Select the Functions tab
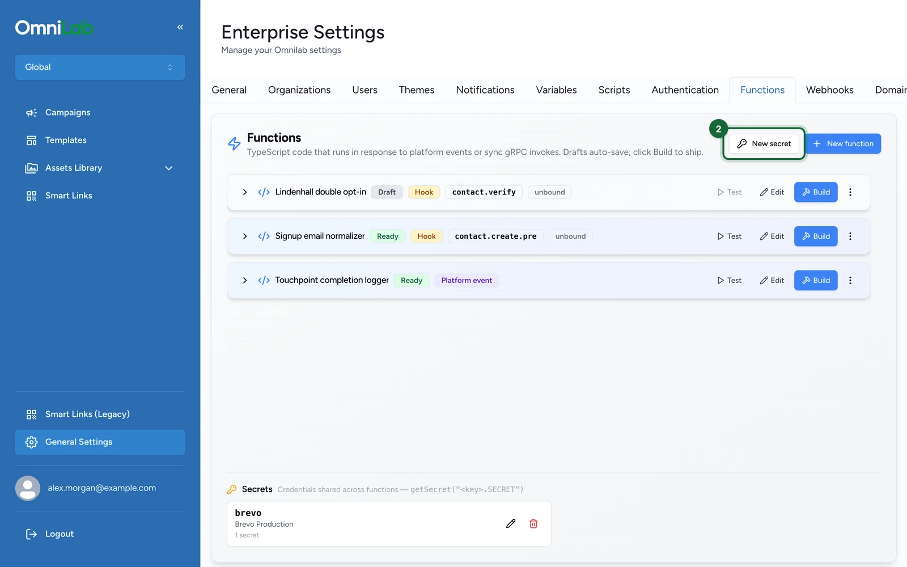Screen dimensions: 907x567 pos(762,90)
